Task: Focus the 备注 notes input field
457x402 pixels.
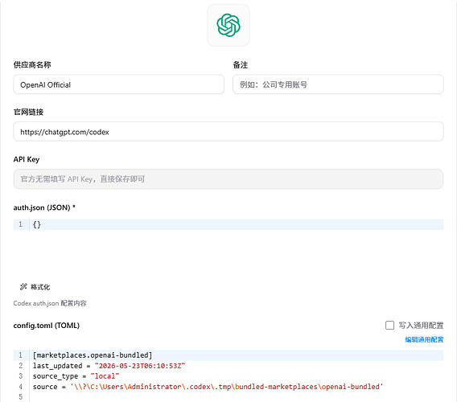Action: (x=338, y=84)
